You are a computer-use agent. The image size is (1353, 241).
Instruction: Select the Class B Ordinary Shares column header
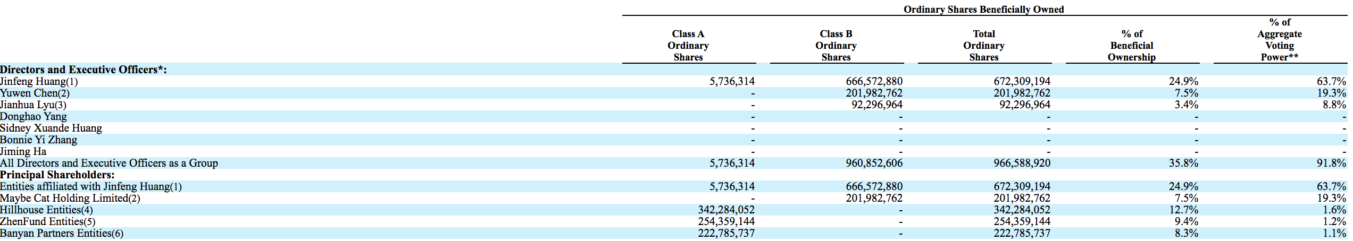836,46
